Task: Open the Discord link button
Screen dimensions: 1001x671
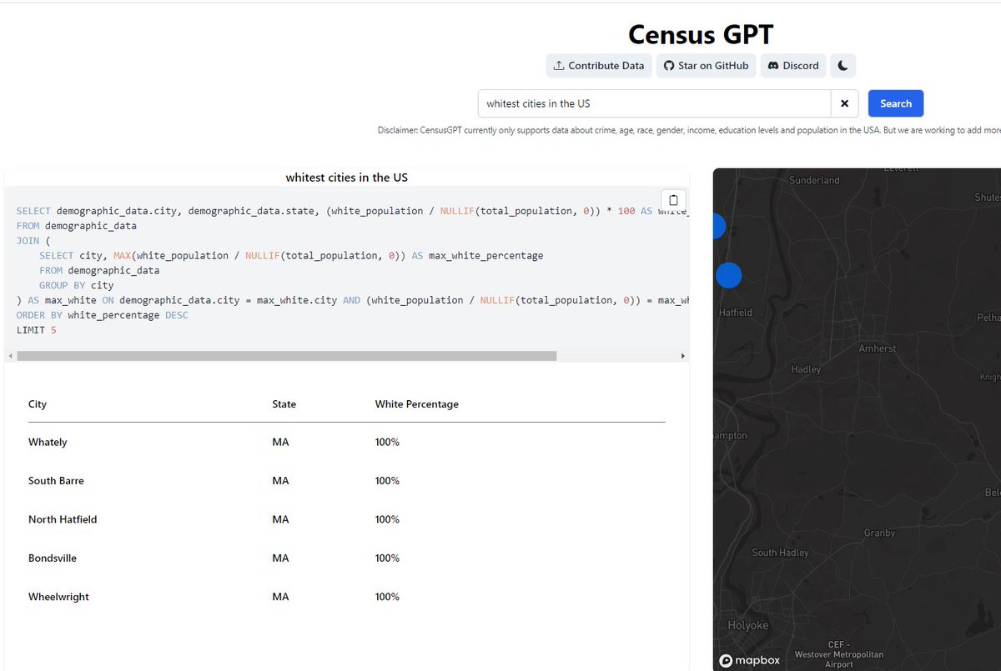Action: (793, 66)
